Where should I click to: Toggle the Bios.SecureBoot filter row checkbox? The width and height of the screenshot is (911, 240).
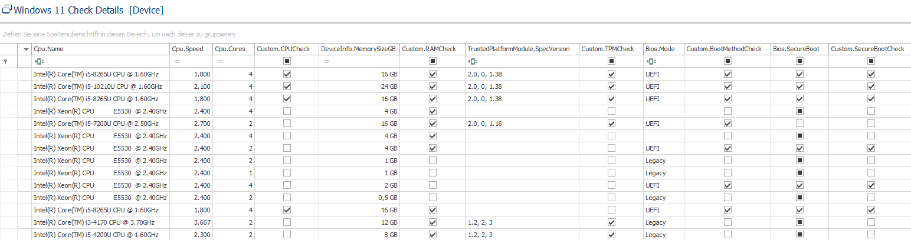(799, 61)
